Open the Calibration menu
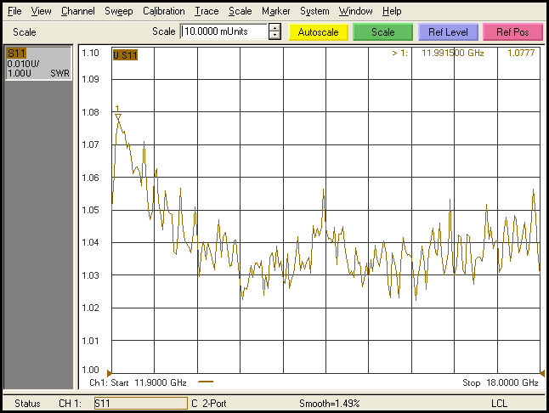The height and width of the screenshot is (413, 549). (163, 11)
